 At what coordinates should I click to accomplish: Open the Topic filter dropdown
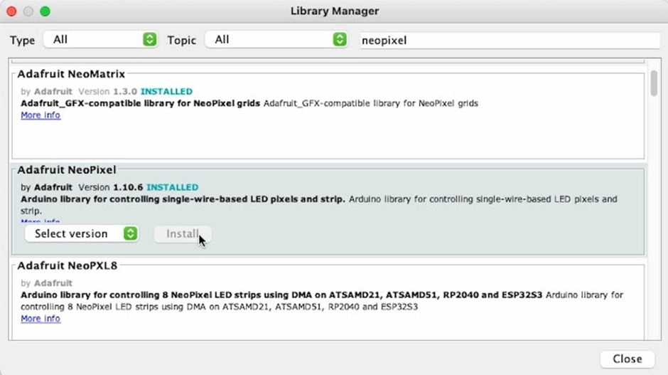tap(276, 40)
